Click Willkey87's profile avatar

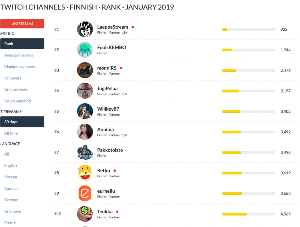[x=85, y=111]
